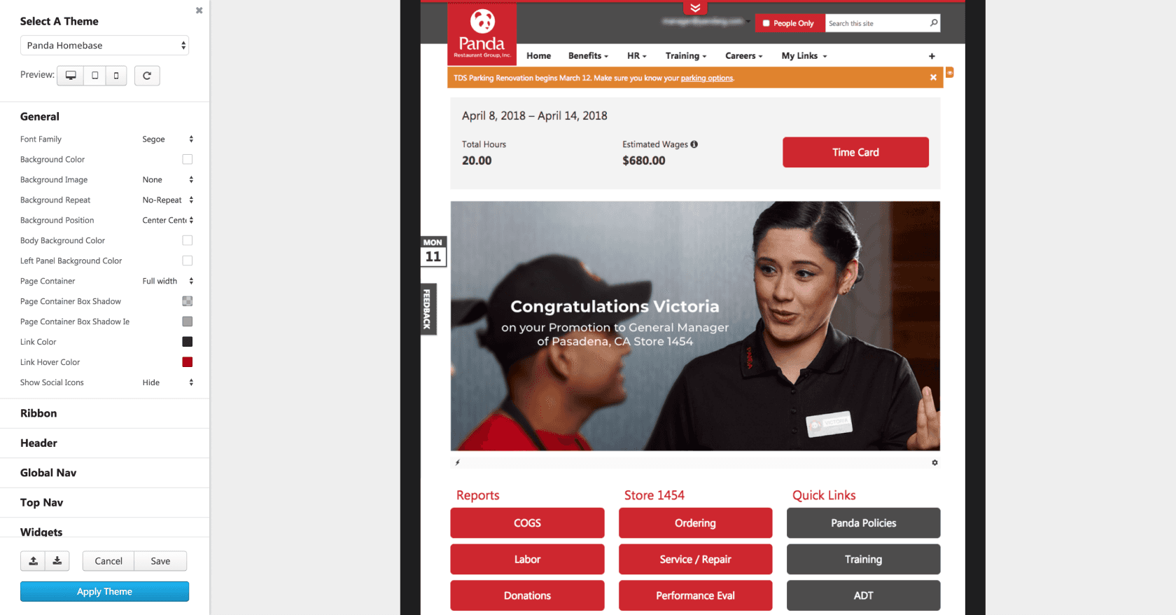Click the Estimated Wages info icon
1176x615 pixels.
coord(694,144)
